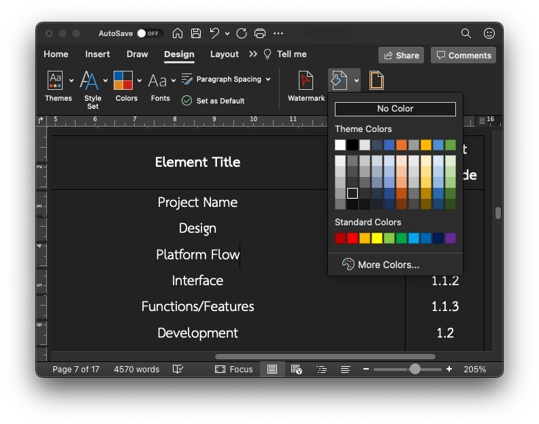Open the Page Borders icon
The width and height of the screenshot is (539, 424).
376,80
